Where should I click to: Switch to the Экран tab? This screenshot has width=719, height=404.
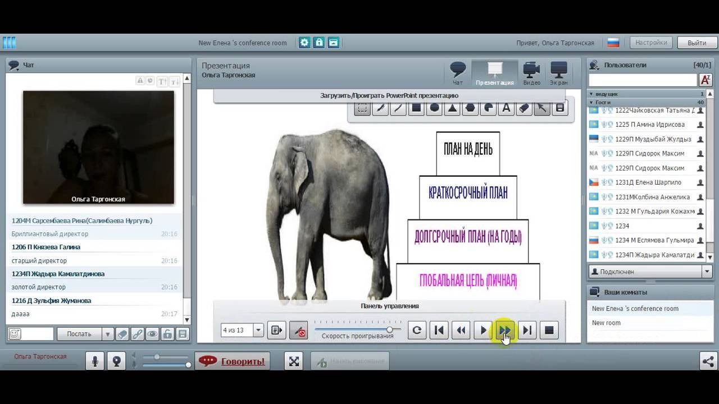558,74
